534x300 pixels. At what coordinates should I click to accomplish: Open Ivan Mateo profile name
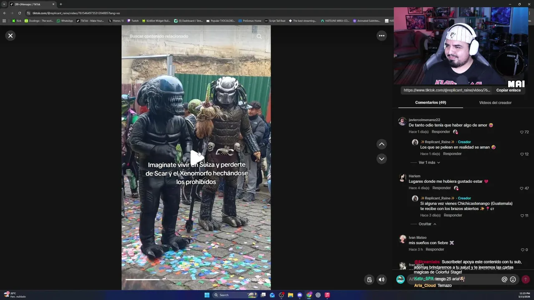click(x=417, y=238)
